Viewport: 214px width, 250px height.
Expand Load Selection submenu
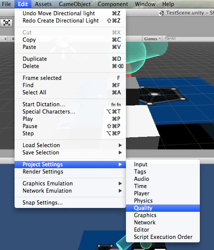tap(70, 145)
